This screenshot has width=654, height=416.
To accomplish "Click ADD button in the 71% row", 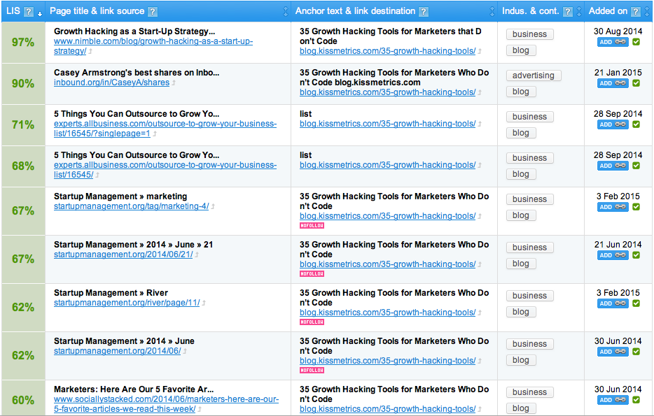I will click(x=613, y=124).
